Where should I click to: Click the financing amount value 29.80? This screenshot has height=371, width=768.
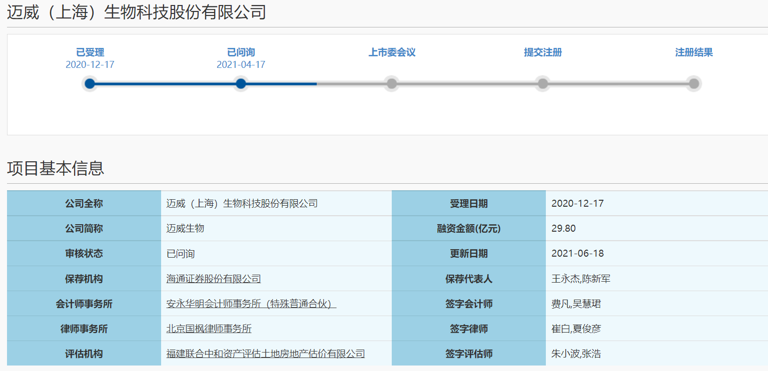563,229
